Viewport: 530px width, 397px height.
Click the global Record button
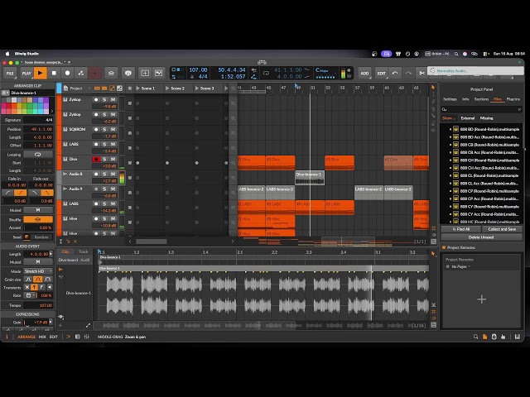(x=67, y=73)
